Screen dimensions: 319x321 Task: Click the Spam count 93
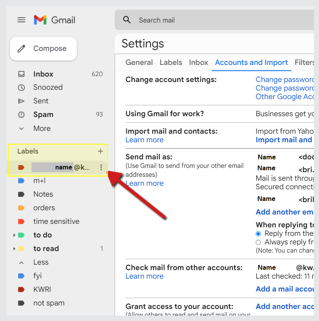point(99,114)
